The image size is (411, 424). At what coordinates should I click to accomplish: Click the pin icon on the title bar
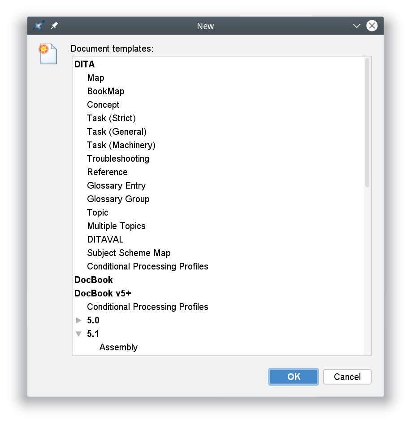[54, 26]
